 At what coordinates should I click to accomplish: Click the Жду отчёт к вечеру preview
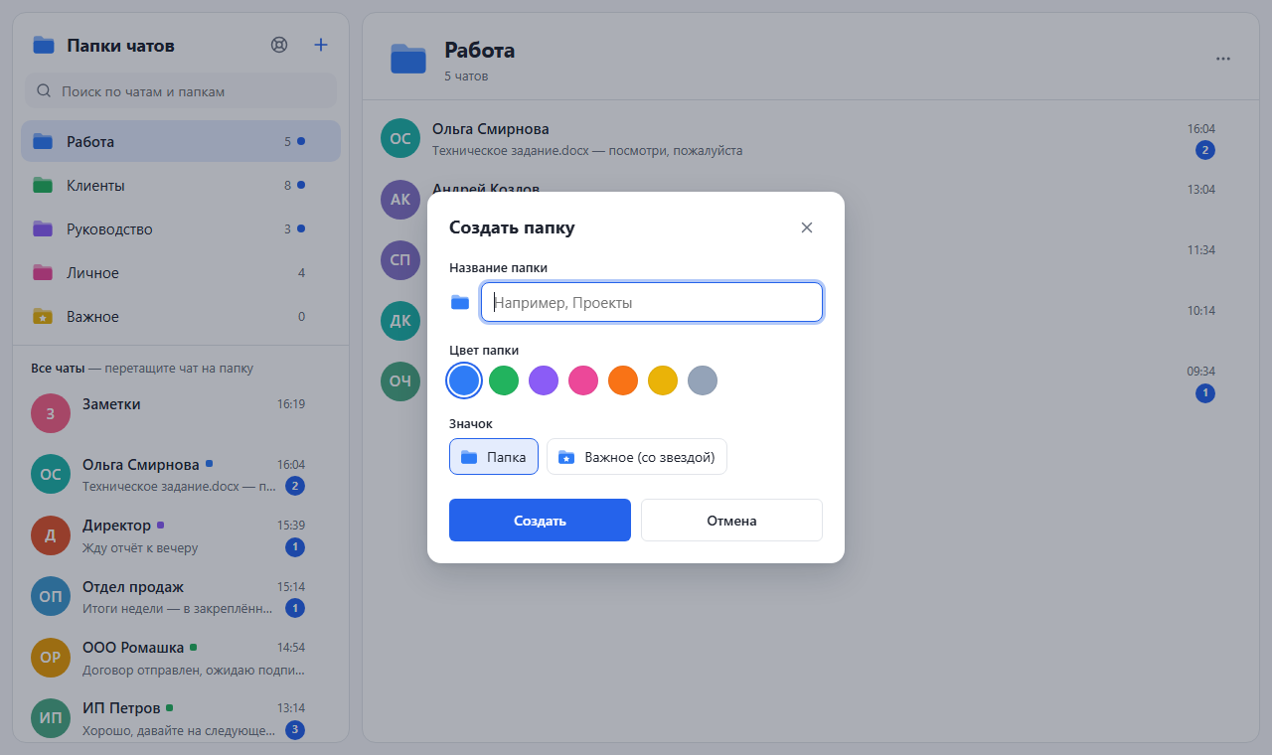click(x=140, y=547)
